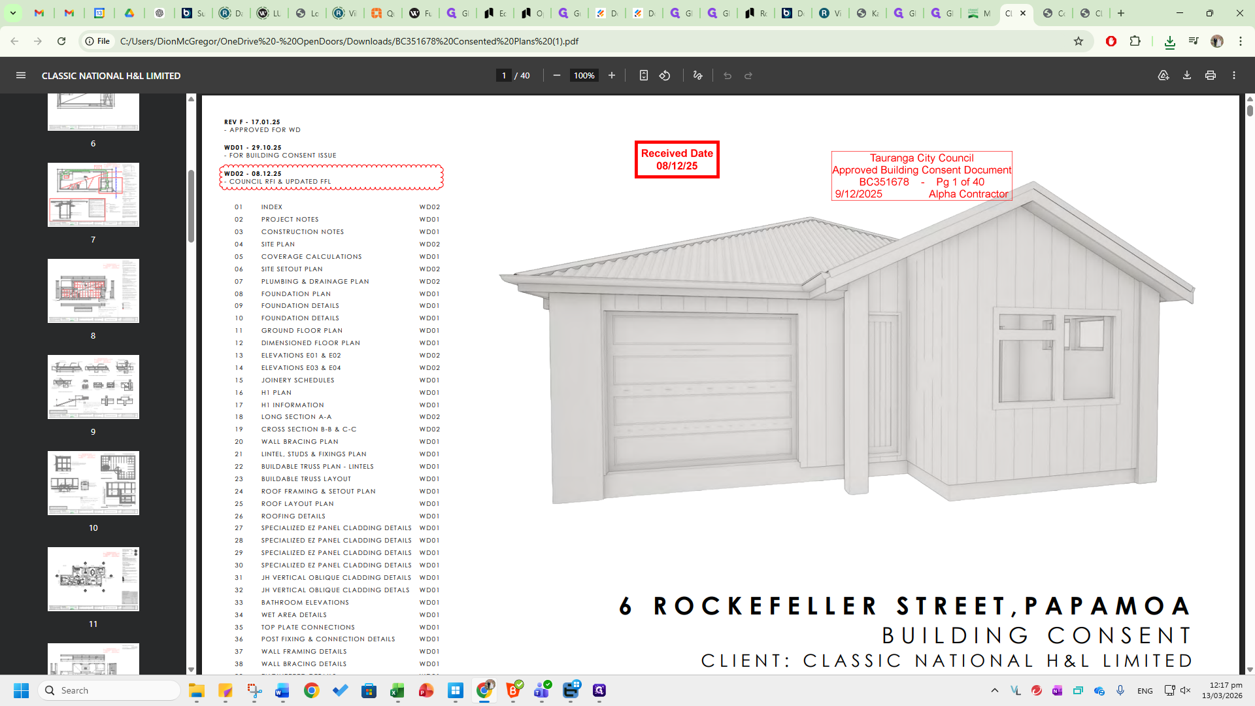Click the page number input field
The image size is (1255, 706).
click(x=503, y=76)
